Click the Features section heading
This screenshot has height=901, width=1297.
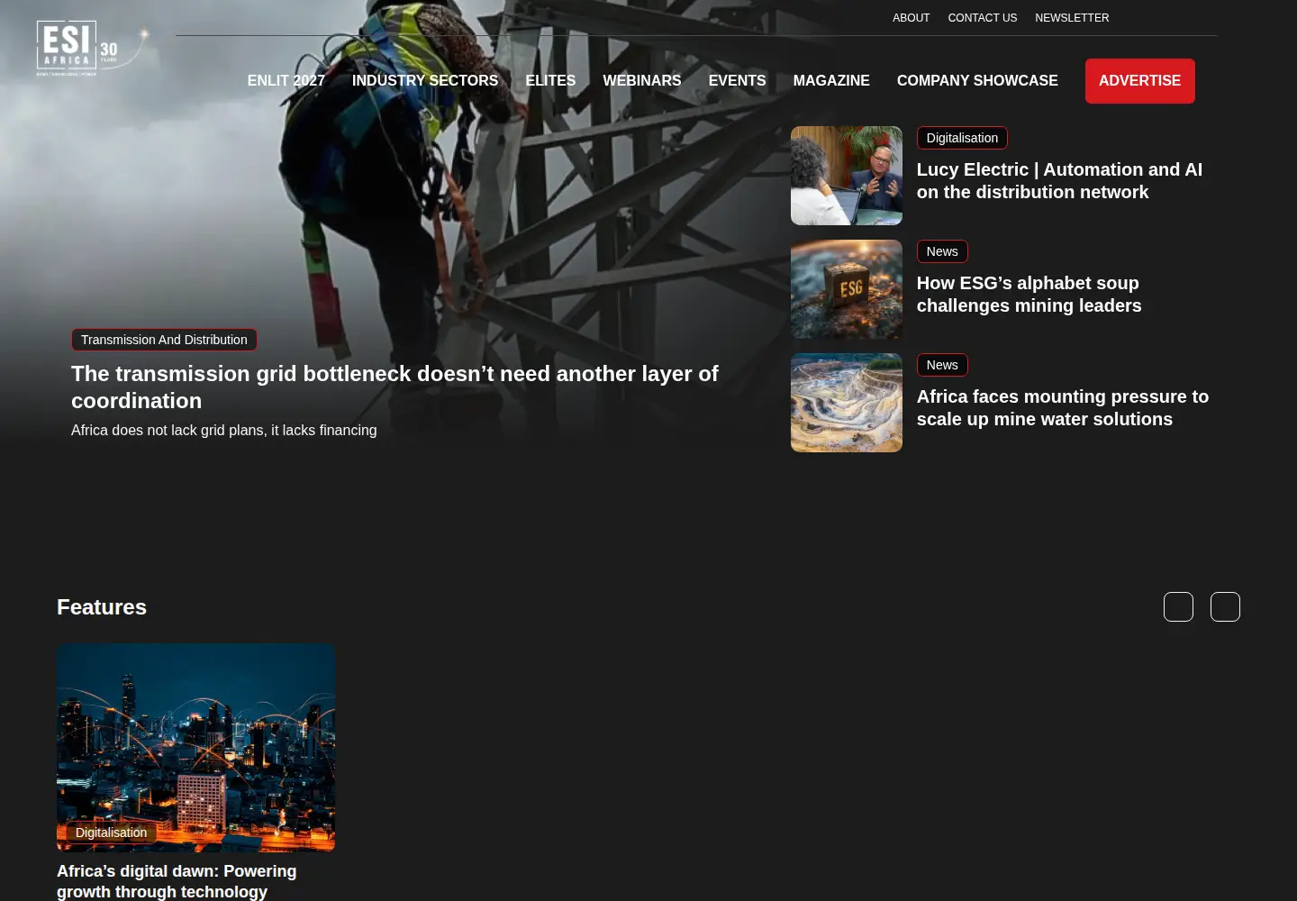coord(102,607)
